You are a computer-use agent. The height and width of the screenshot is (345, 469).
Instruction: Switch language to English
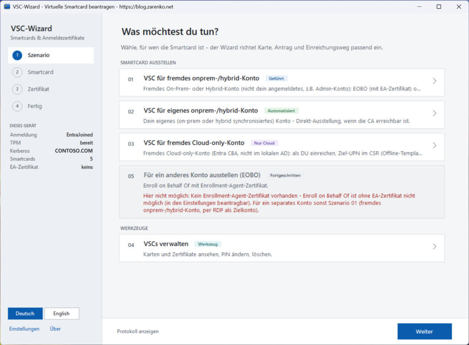(x=62, y=313)
